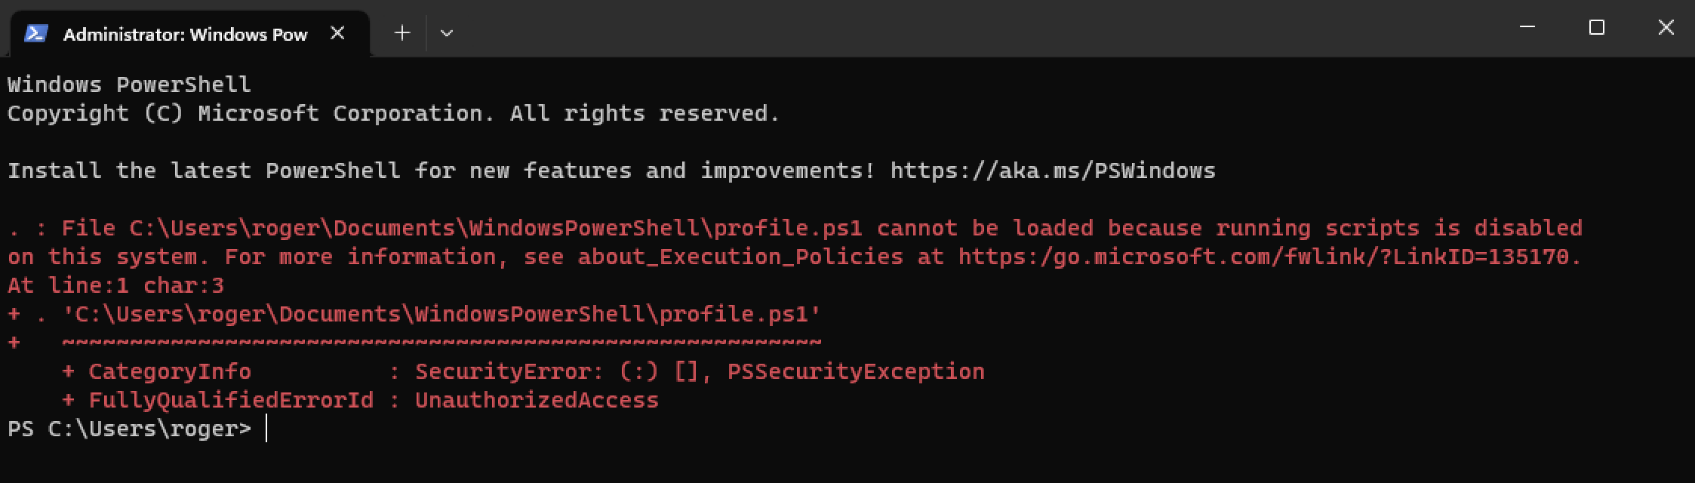
Task: Click the SecurityError category info line
Action: 506,371
